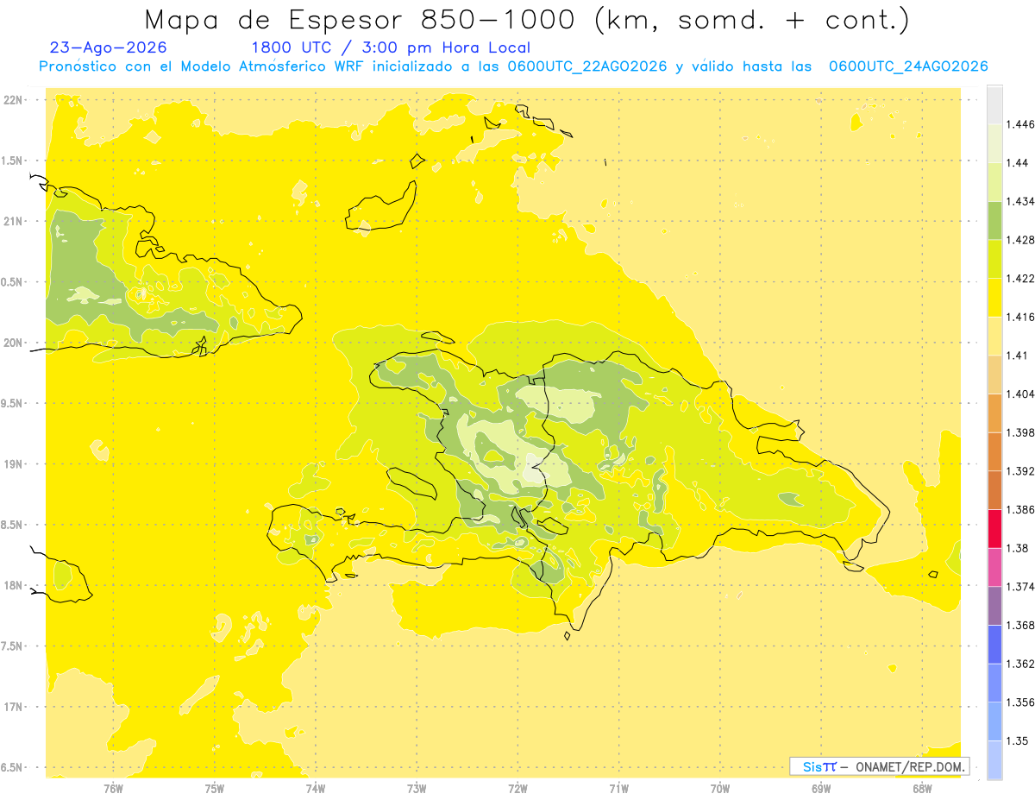
Task: Click the latitude label "7.5N"
Action: [13, 646]
